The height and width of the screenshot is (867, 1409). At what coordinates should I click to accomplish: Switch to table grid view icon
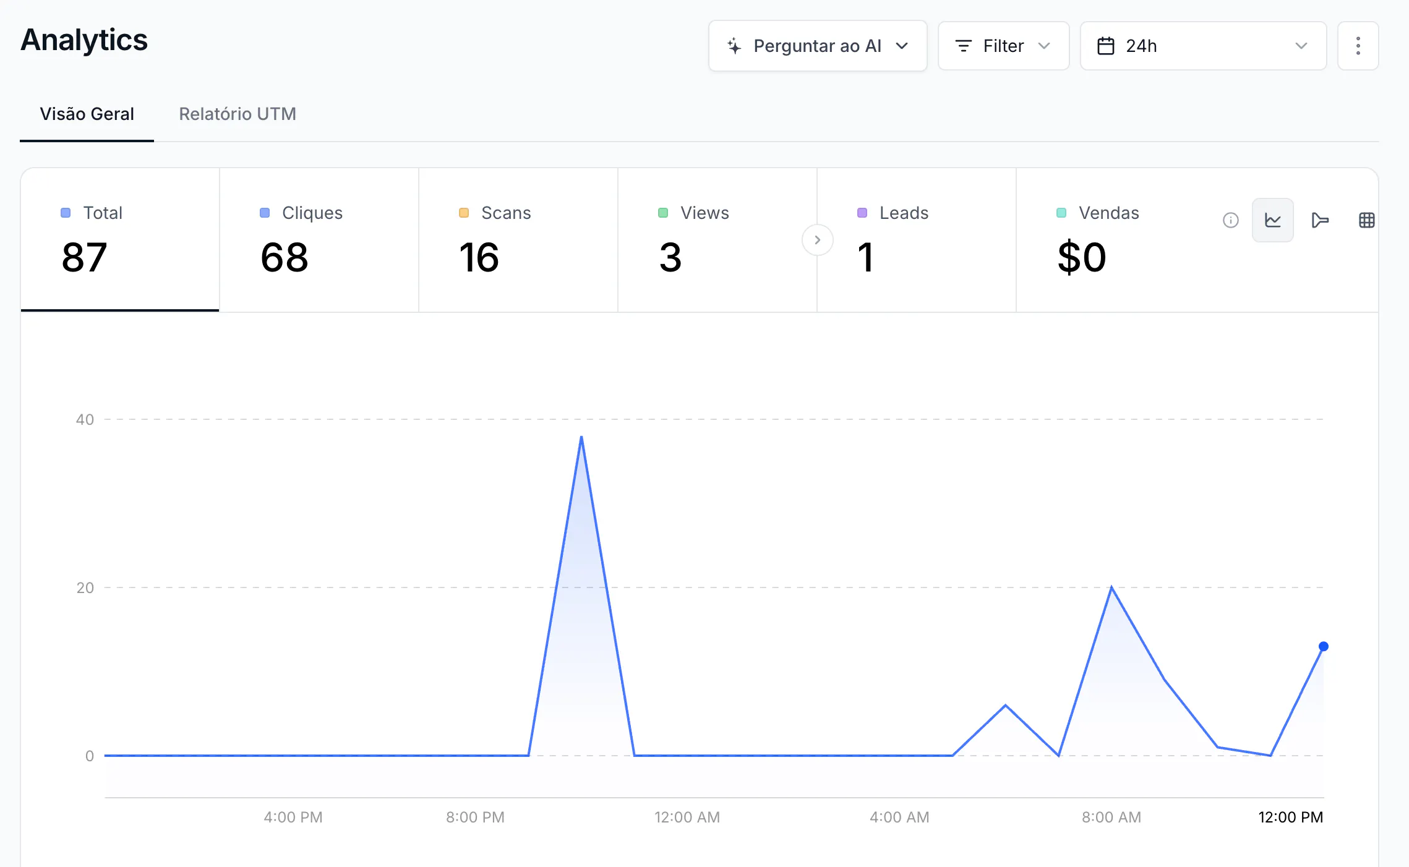point(1366,220)
